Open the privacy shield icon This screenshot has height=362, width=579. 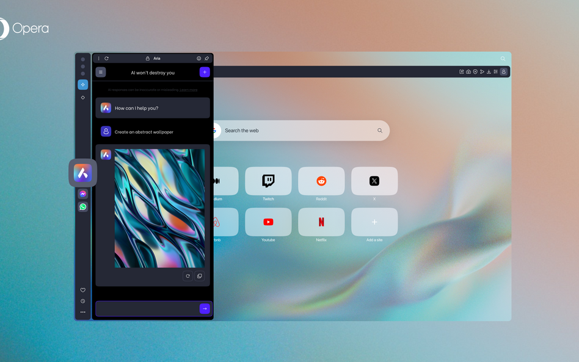click(475, 71)
